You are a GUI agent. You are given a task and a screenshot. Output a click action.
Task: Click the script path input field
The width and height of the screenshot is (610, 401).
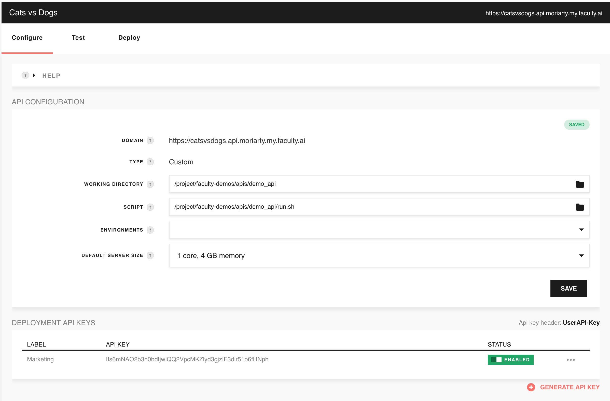click(x=359, y=207)
